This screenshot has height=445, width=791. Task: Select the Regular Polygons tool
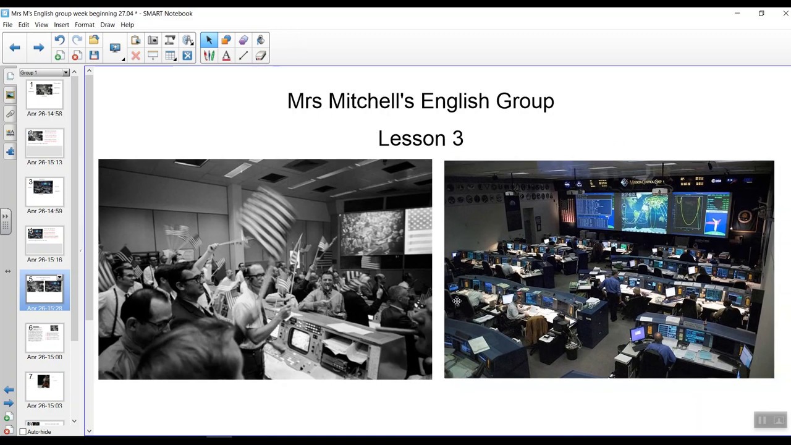(243, 40)
